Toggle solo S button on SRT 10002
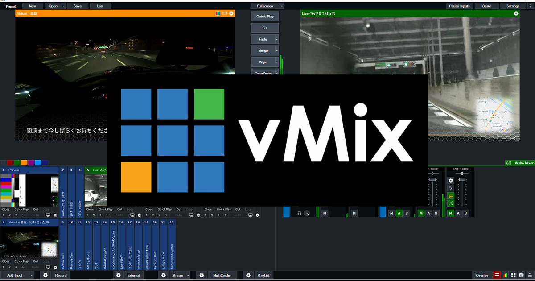The image size is (535, 281). click(x=451, y=188)
